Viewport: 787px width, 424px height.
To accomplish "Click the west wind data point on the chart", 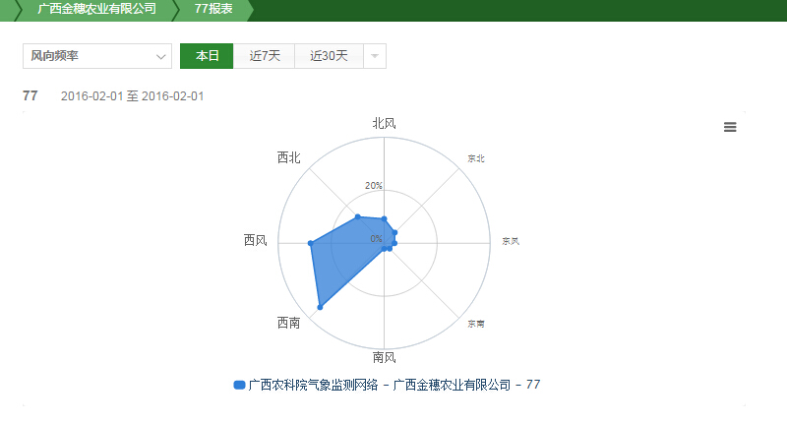I will point(311,242).
